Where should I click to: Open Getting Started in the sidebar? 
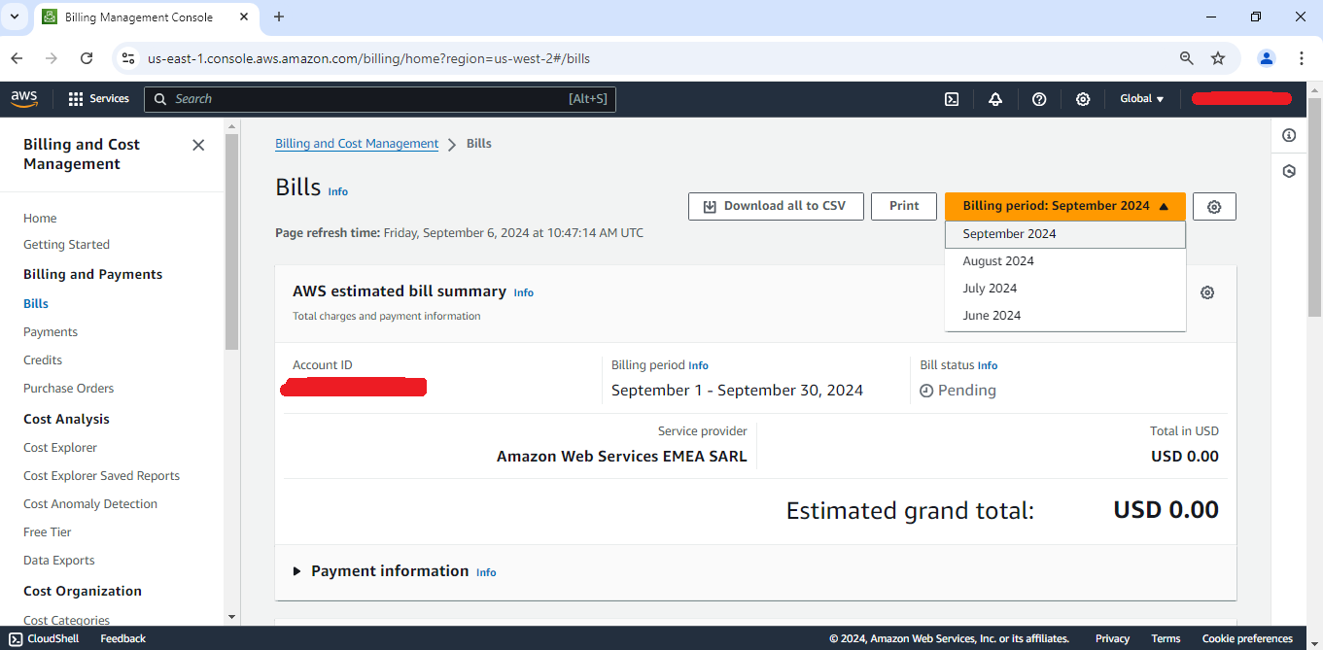tap(66, 245)
